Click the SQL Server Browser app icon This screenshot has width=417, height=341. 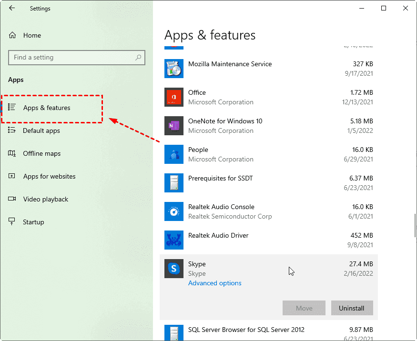pos(174,332)
